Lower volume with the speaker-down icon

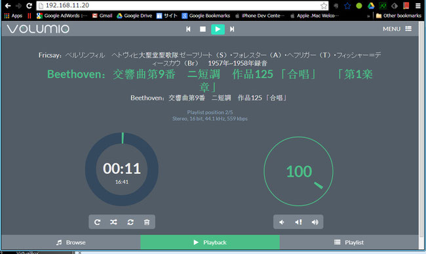tap(282, 222)
